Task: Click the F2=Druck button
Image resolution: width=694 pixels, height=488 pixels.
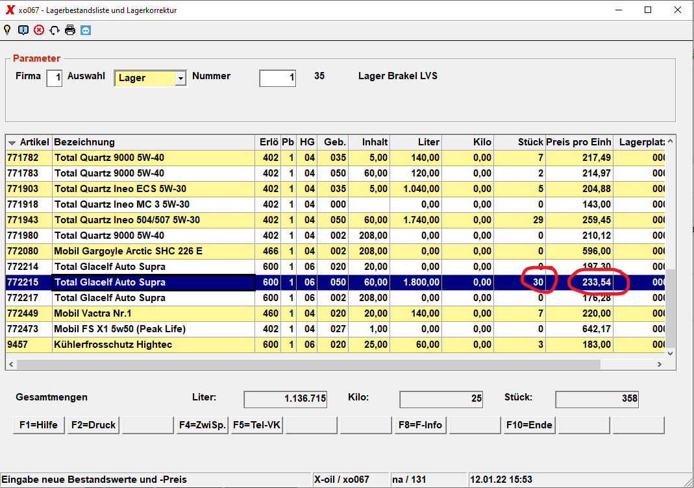Action: coord(93,425)
